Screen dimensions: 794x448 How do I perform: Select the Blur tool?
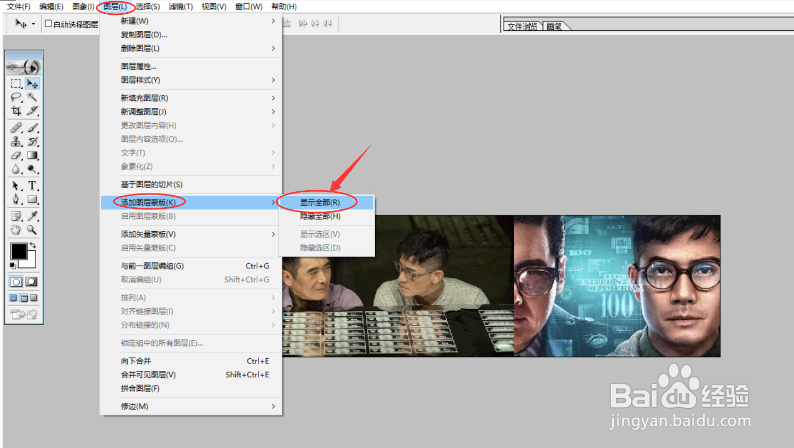(x=16, y=169)
